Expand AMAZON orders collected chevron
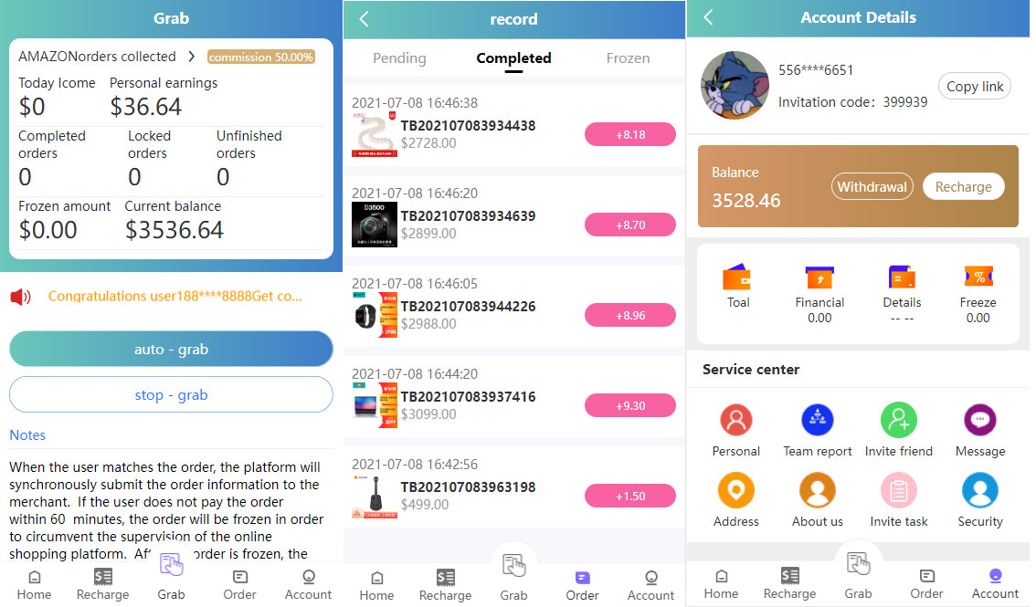Screen dimensions: 1036x607 [x=192, y=57]
